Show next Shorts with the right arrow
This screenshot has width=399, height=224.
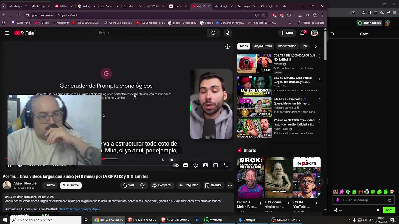point(320,182)
